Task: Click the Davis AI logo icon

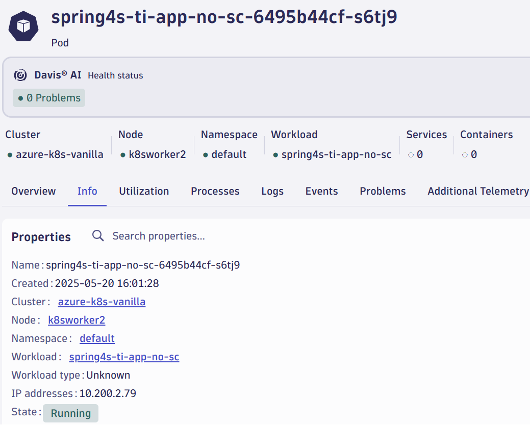Action: [x=20, y=75]
